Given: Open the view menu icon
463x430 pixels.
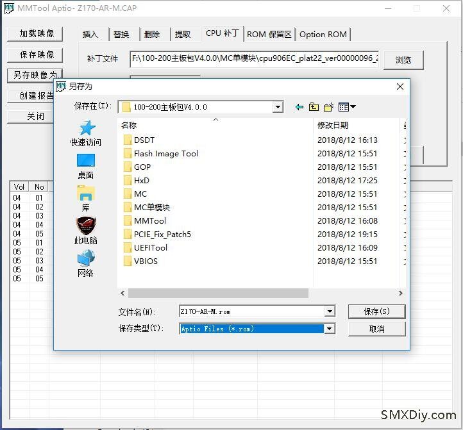Looking at the screenshot, I should click(347, 107).
